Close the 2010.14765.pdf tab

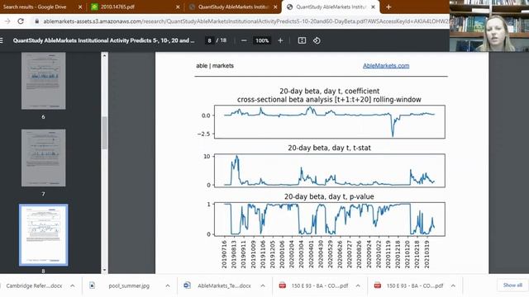[178, 7]
